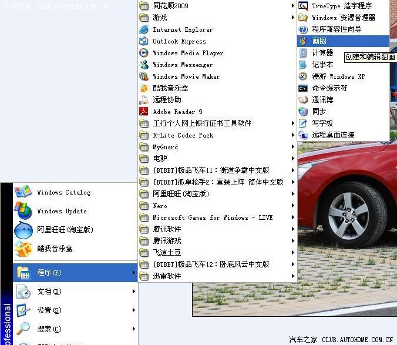Image resolution: width=397 pixels, height=345 pixels.
Task: Open Windows 资源管理器 icon
Action: pos(303,18)
